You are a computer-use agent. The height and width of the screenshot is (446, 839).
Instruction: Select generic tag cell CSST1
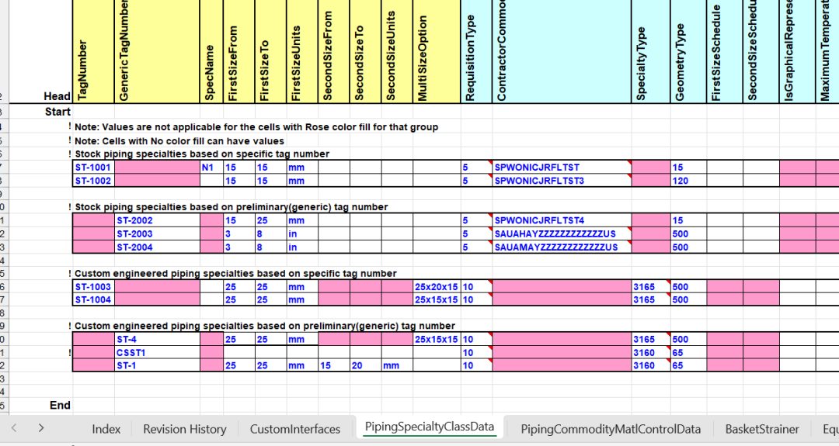pos(157,352)
